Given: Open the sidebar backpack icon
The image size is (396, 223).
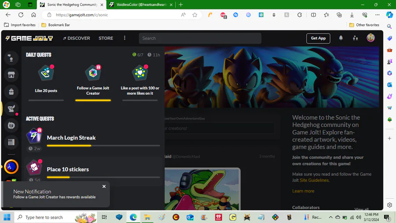Looking at the screenshot, I should [11, 92].
